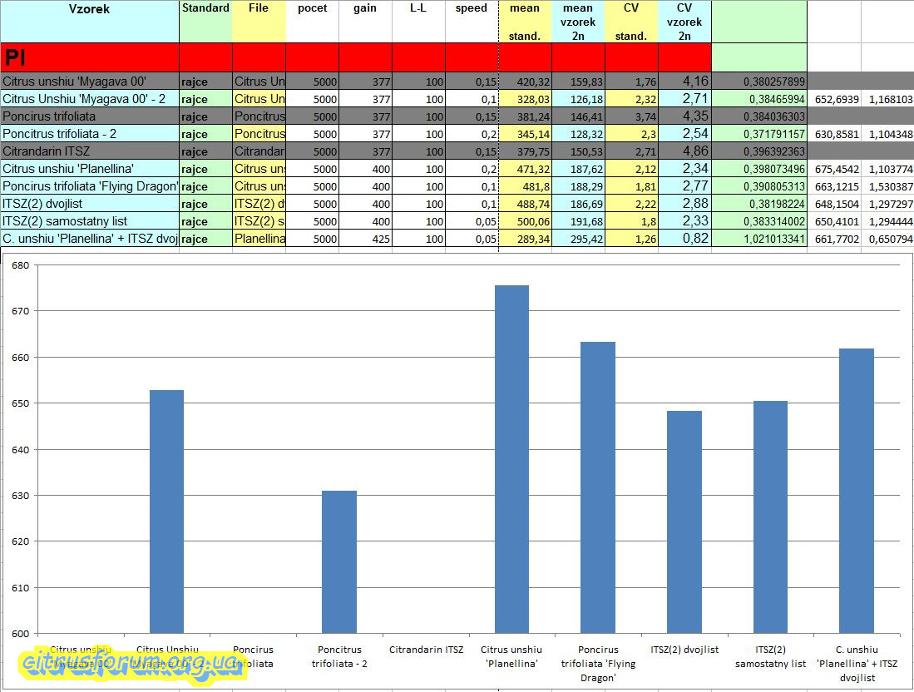Open the citrusforum.org.ua watermark link
The width and height of the screenshot is (914, 692).
coord(131,663)
